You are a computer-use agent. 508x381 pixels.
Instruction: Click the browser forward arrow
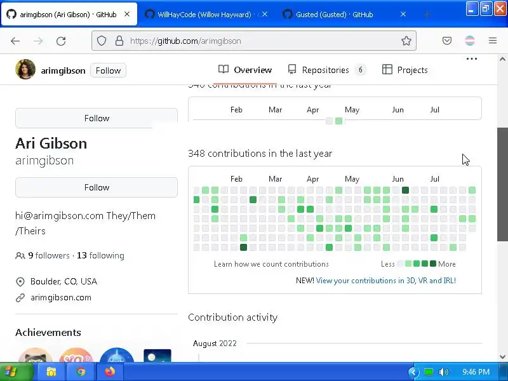(38, 41)
